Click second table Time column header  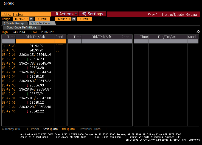[x=75, y=37]
